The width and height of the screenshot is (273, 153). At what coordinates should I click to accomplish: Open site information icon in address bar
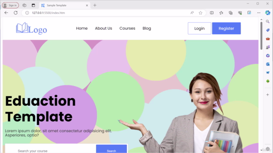tap(27, 13)
